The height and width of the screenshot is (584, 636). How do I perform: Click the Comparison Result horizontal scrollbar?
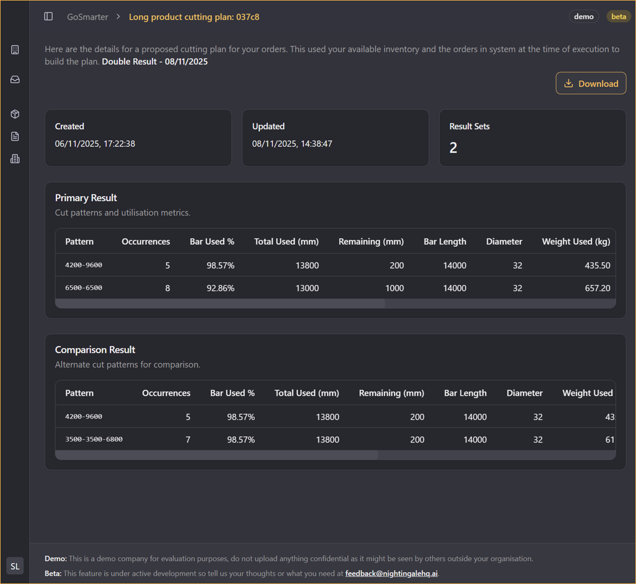[216, 455]
